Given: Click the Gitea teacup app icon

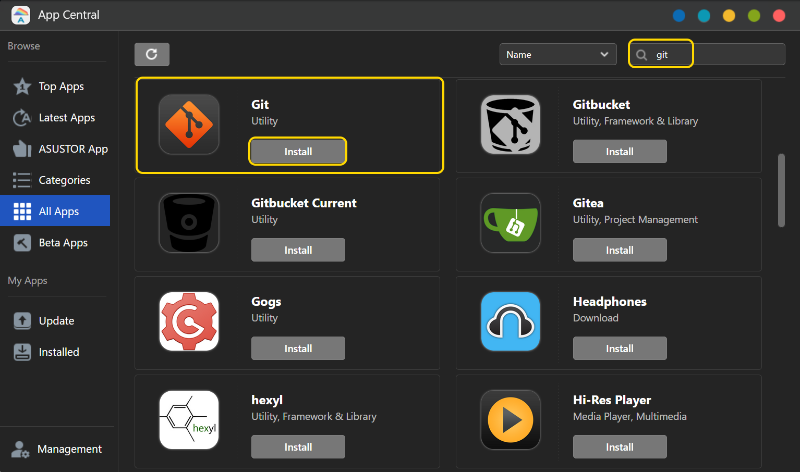Looking at the screenshot, I should pyautogui.click(x=511, y=223).
